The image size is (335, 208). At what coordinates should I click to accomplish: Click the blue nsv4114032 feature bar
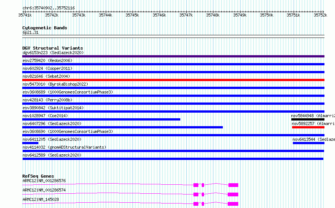coord(173,151)
